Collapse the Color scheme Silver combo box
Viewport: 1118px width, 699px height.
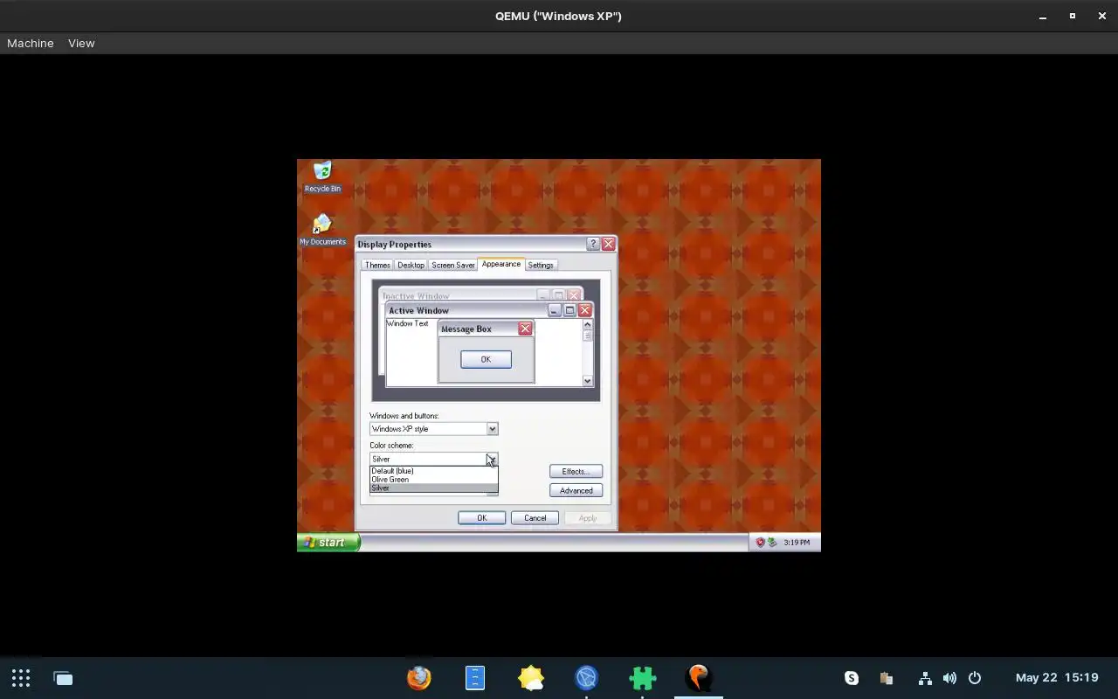click(x=492, y=459)
